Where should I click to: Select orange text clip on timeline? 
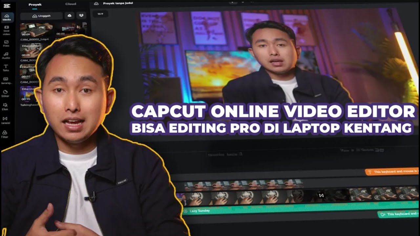click(392, 172)
